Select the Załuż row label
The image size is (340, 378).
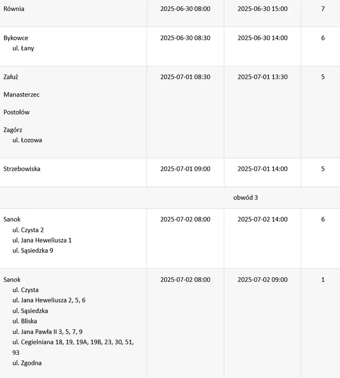pyautogui.click(x=11, y=77)
